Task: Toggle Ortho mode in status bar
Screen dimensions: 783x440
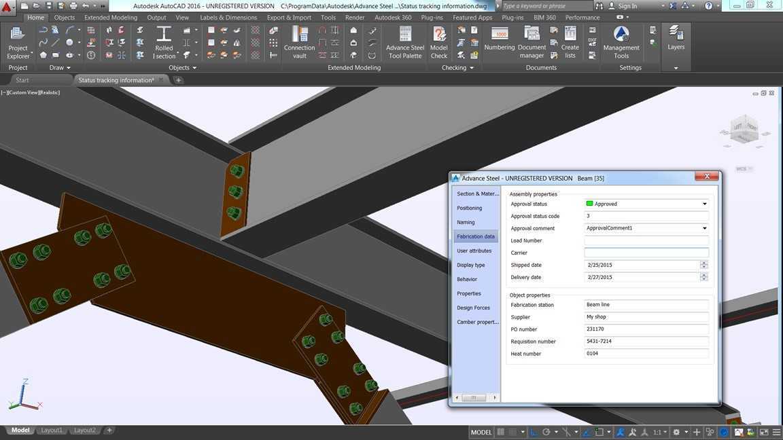Action: pyautogui.click(x=534, y=432)
